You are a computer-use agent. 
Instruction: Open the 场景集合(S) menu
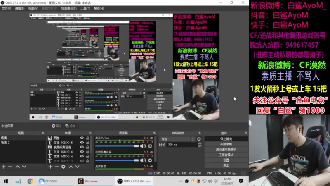tap(68, 8)
